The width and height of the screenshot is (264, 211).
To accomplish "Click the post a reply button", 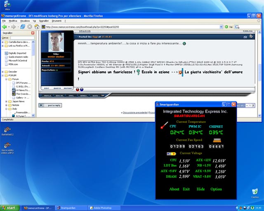I will tap(50, 105).
